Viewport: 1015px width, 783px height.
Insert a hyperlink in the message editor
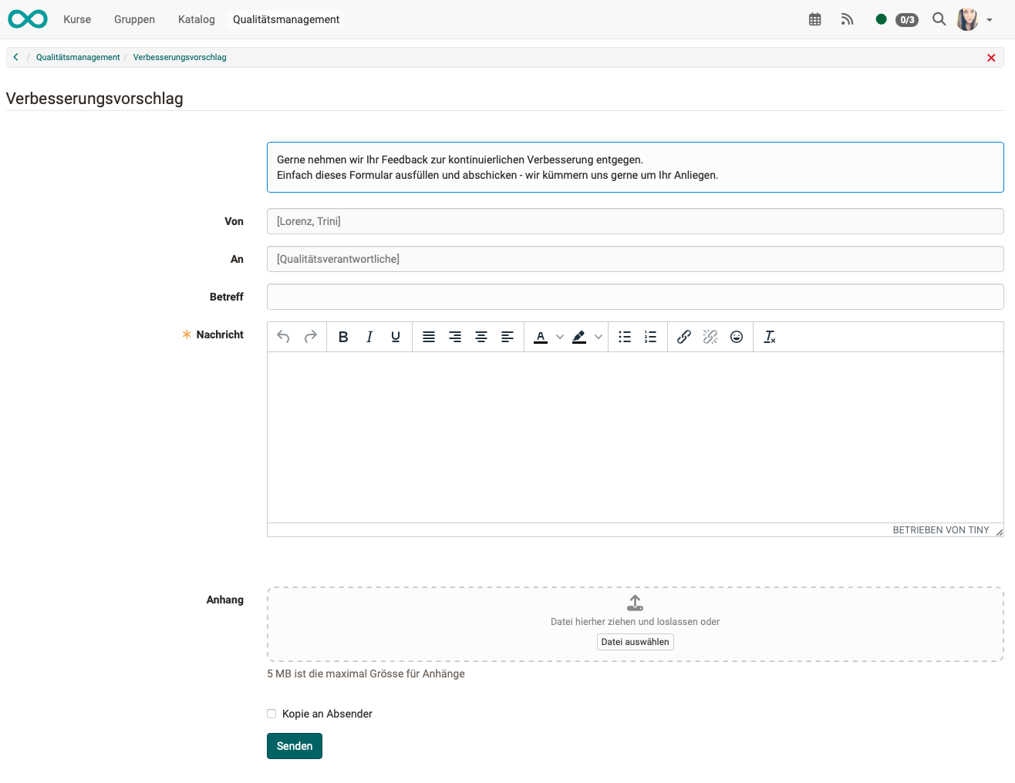[683, 337]
